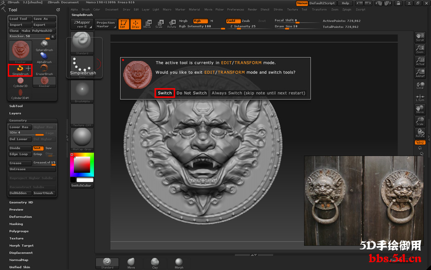Open the ZMapper rev-E plugin
Image resolution: width=431 pixels, height=270 pixels.
(82, 24)
